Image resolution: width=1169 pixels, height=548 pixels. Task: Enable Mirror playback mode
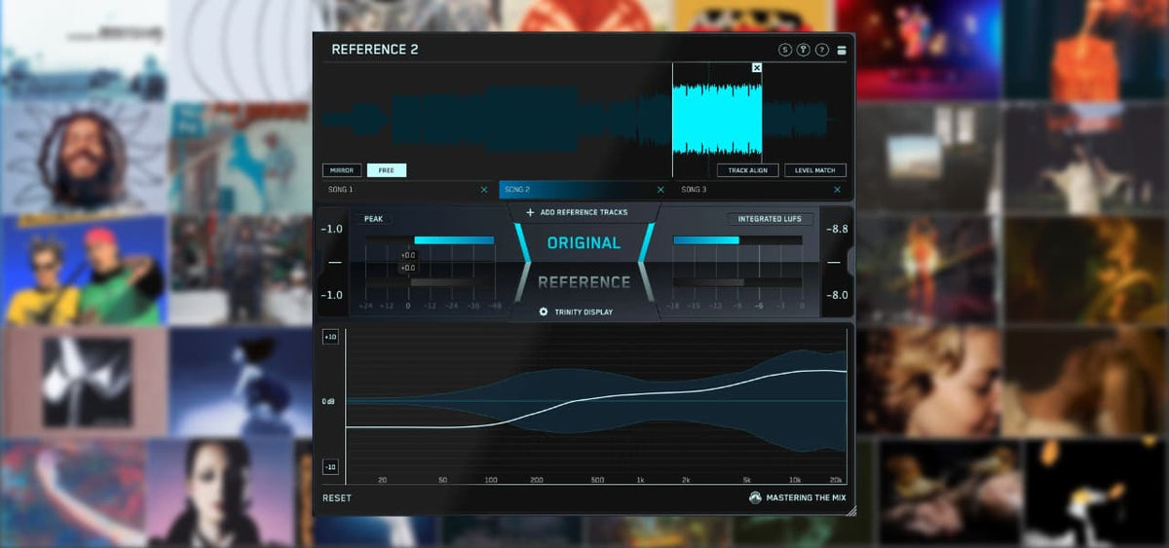(341, 170)
